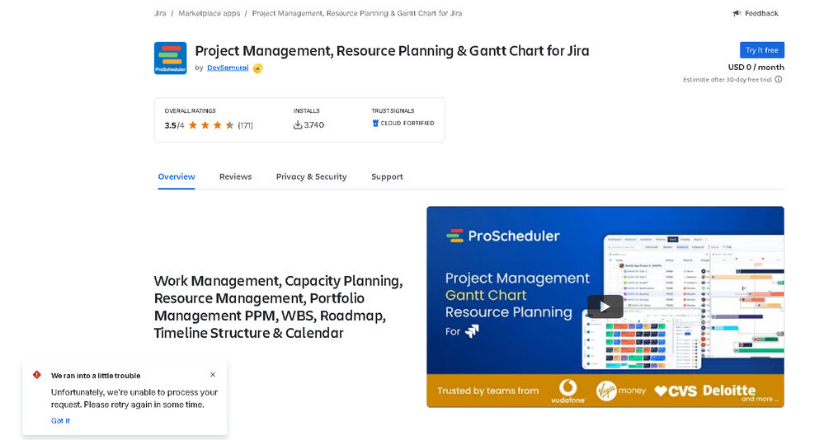Click the red error icon in the notification

37,375
